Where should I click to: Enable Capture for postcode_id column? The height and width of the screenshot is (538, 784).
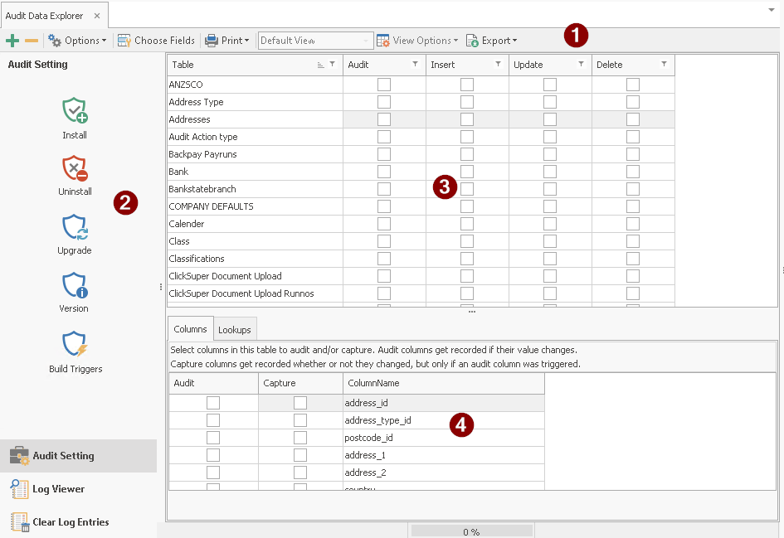300,438
